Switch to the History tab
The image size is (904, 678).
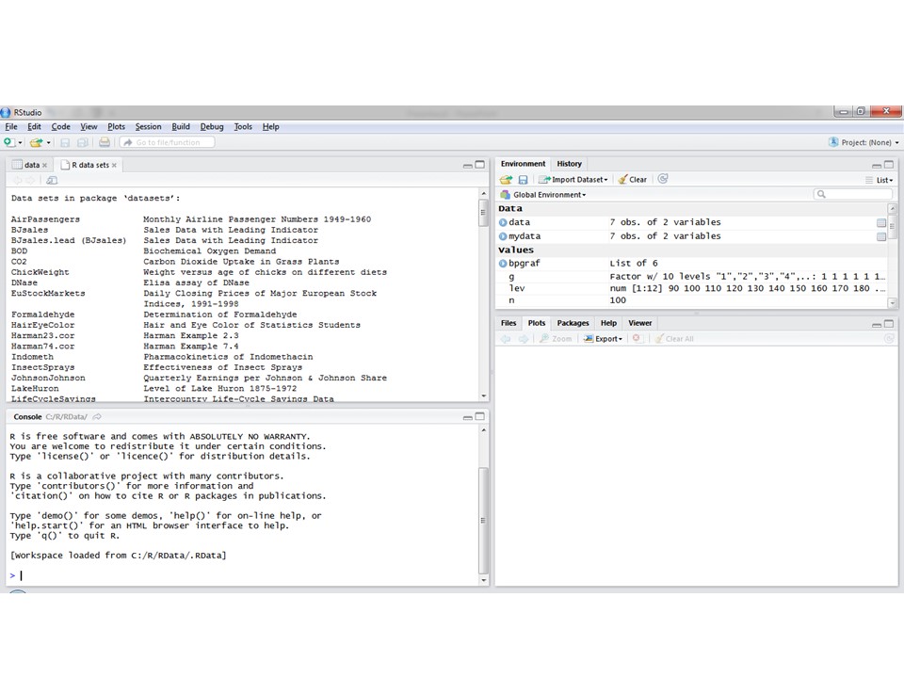569,164
